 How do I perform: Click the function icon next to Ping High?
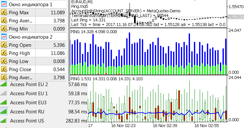(x=4, y=53)
